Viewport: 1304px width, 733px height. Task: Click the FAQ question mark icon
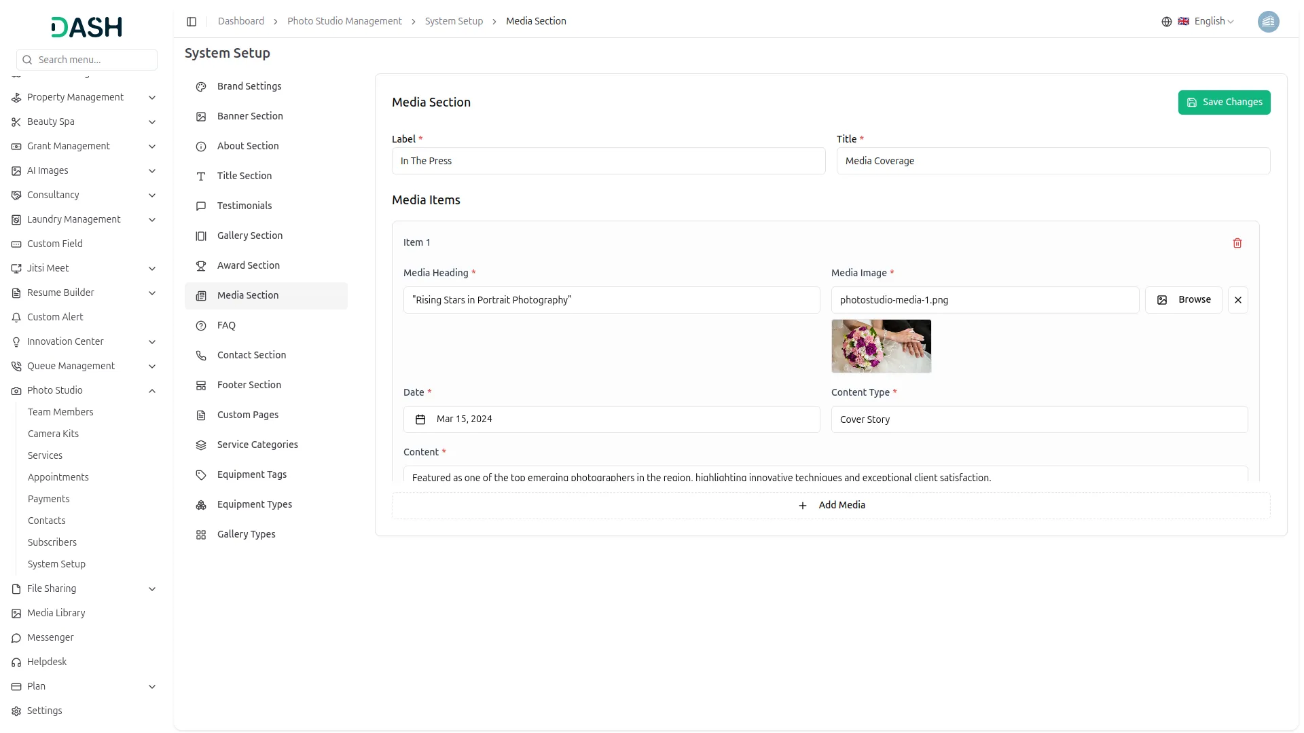(x=201, y=326)
